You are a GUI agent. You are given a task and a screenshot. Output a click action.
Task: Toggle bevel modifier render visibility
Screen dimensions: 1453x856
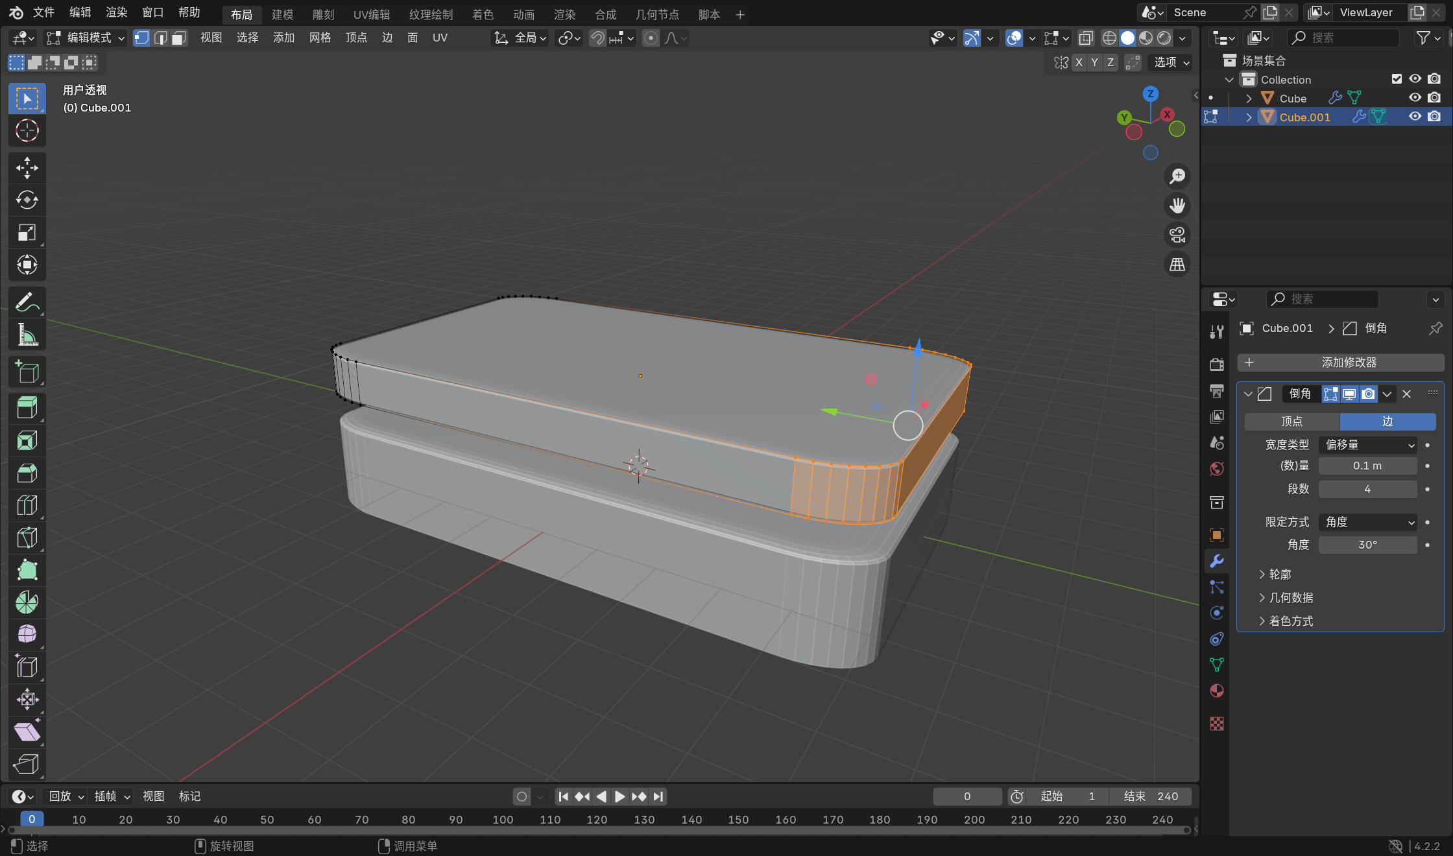click(x=1368, y=394)
